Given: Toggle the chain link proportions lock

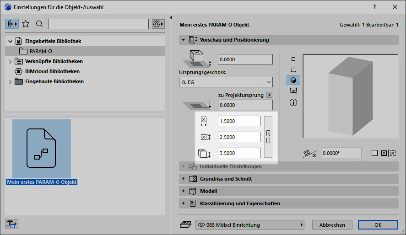Looking at the screenshot, I should tap(268, 137).
